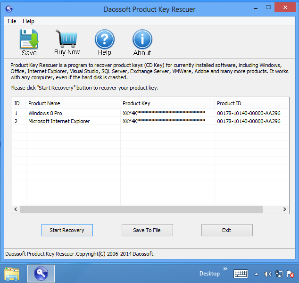The height and width of the screenshot is (283, 299).
Task: Click the volume speaker tray icon
Action: pyautogui.click(x=267, y=274)
